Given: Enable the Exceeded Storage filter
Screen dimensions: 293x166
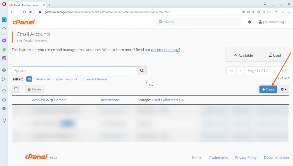Looking at the screenshot, I should tap(95, 79).
